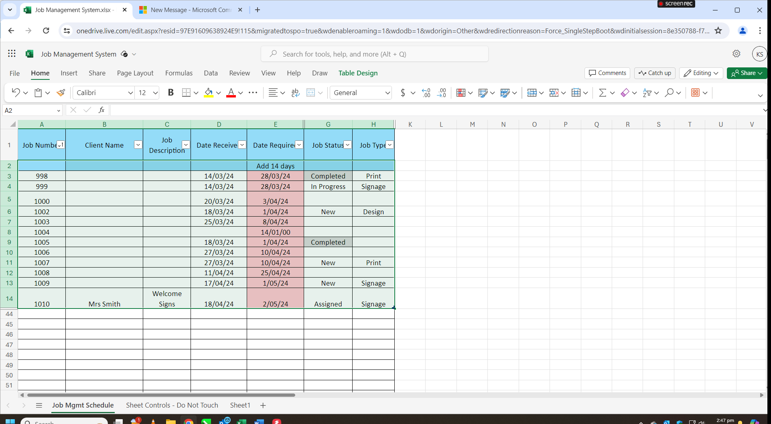
Task: Add a new sheet with plus button
Action: [263, 405]
